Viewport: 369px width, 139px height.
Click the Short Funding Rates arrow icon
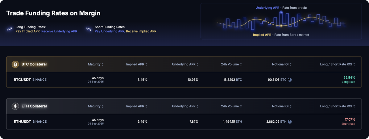tap(89, 29)
